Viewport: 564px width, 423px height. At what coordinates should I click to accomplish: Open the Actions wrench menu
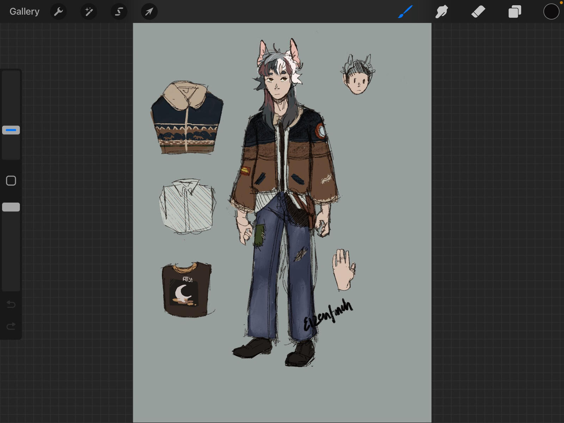[59, 12]
